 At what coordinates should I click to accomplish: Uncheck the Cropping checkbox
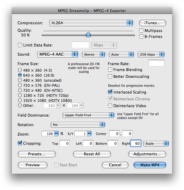point(20,143)
